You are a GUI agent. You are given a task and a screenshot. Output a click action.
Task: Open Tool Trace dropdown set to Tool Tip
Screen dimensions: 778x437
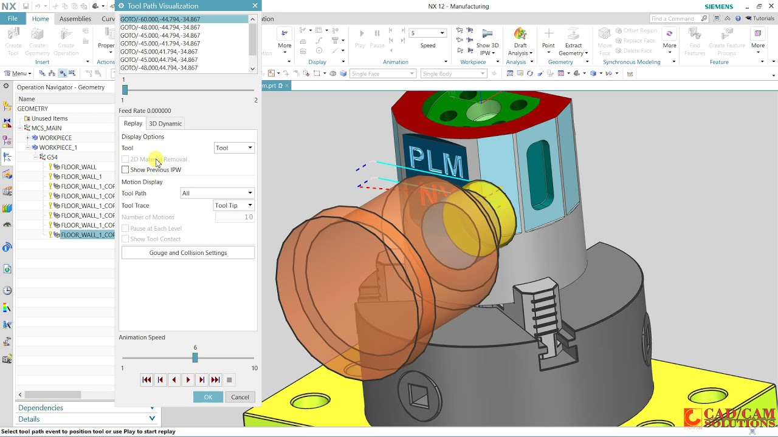(233, 205)
